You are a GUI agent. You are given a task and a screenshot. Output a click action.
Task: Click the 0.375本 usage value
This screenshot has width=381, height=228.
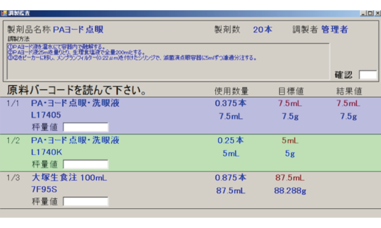[x=231, y=103]
